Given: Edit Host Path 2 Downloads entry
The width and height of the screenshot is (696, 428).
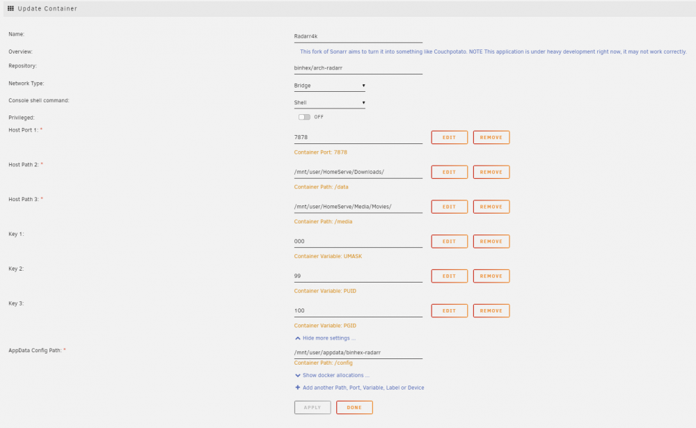Looking at the screenshot, I should coord(449,173).
